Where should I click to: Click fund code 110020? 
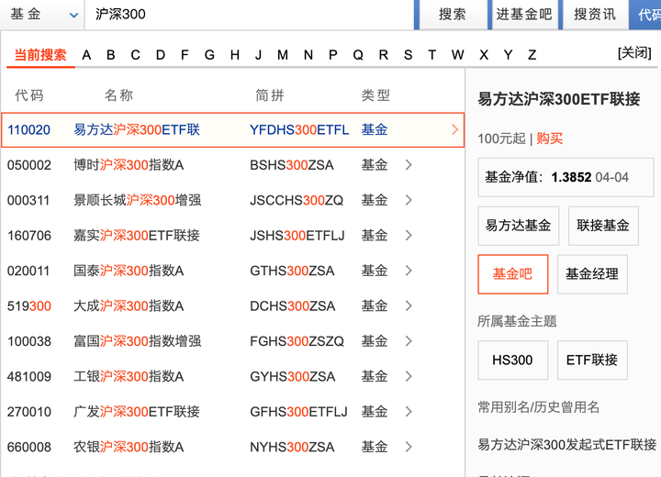click(x=28, y=129)
